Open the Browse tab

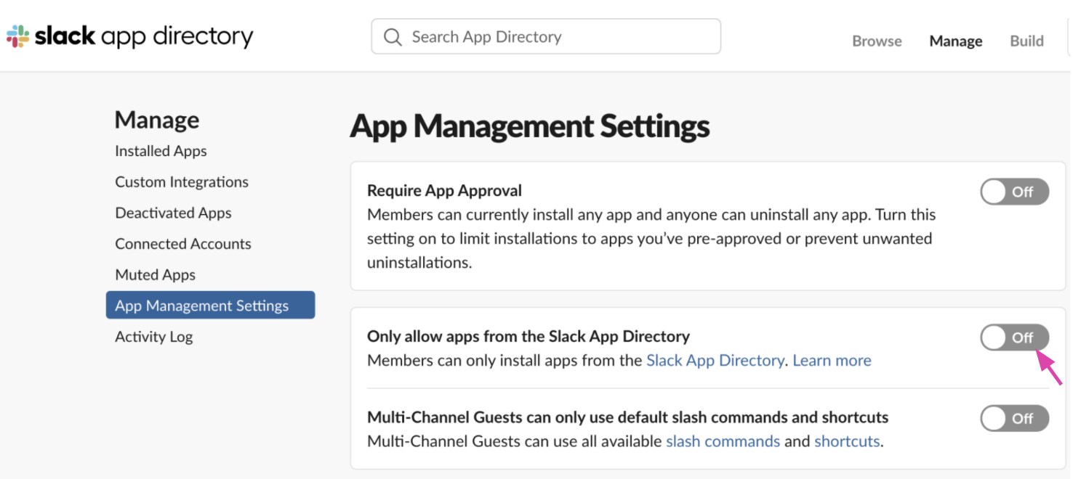[x=877, y=41]
